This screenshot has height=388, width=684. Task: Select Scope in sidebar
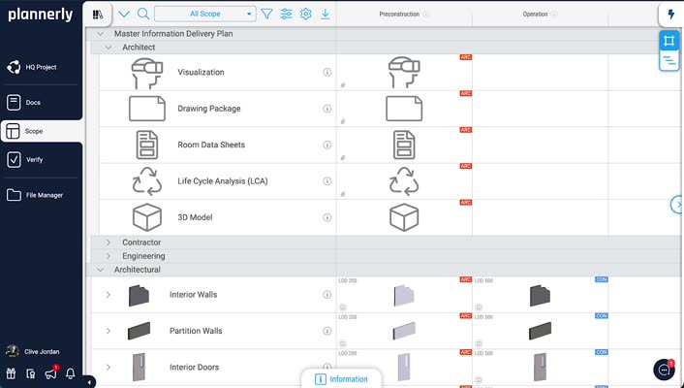pos(41,131)
